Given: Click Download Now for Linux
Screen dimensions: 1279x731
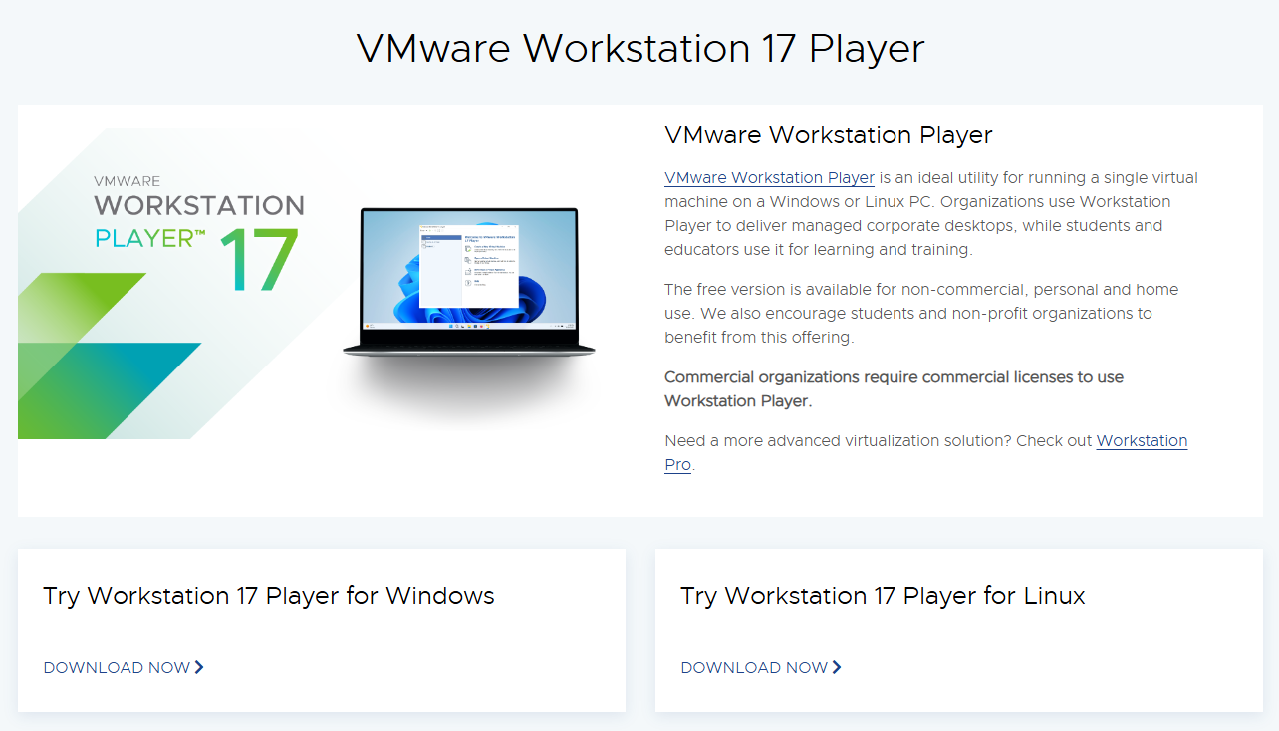Looking at the screenshot, I should point(754,668).
